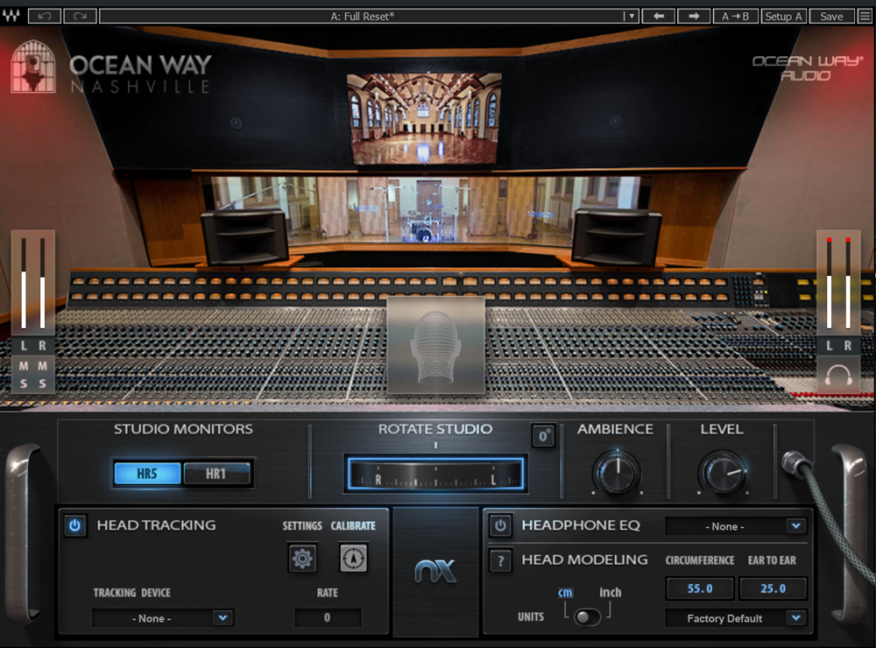Click the Level knob

(723, 473)
